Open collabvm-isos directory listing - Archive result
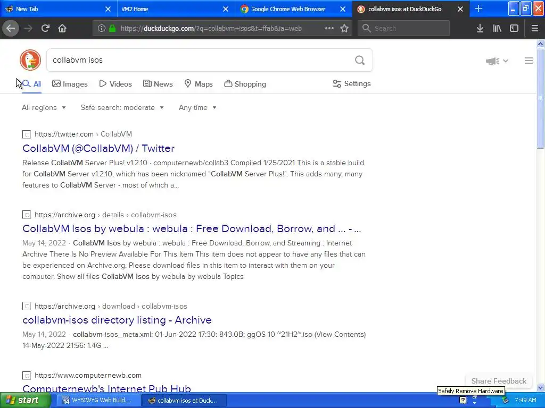The image size is (545, 408). point(117,320)
